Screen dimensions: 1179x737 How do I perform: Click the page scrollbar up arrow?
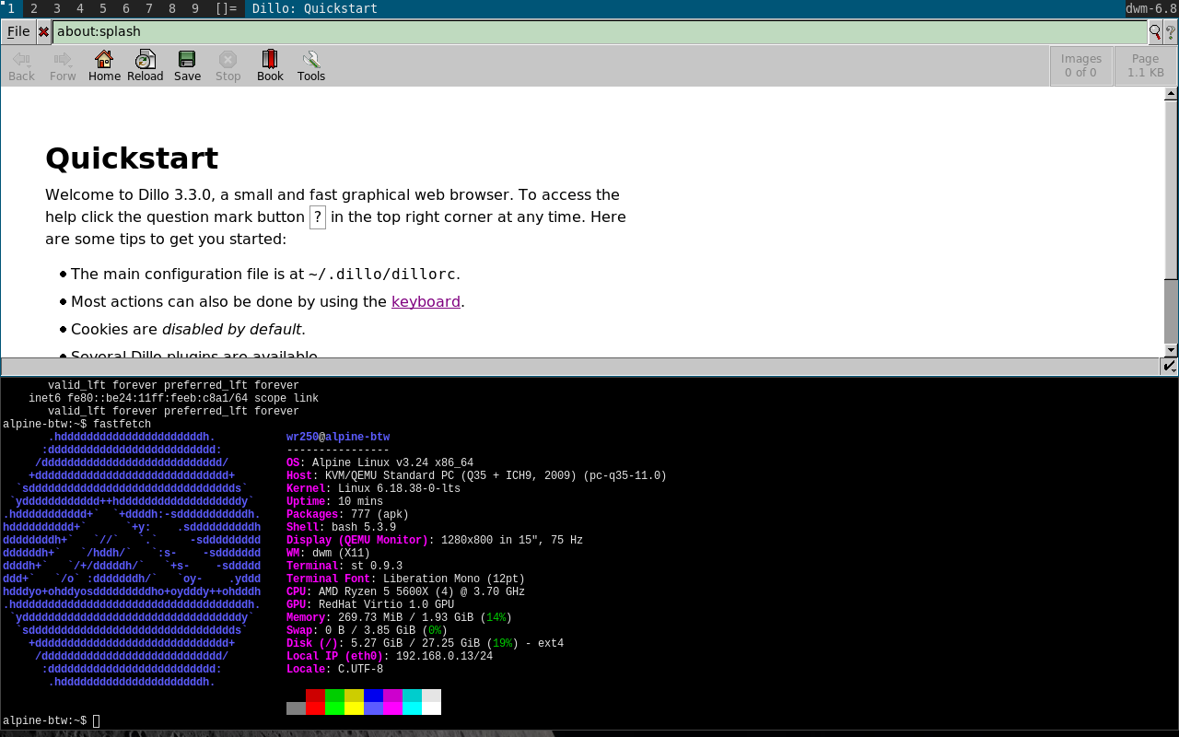click(x=1171, y=93)
